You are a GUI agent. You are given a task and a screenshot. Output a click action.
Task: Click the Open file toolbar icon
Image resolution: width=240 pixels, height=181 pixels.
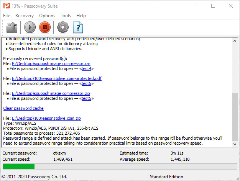[12, 28]
